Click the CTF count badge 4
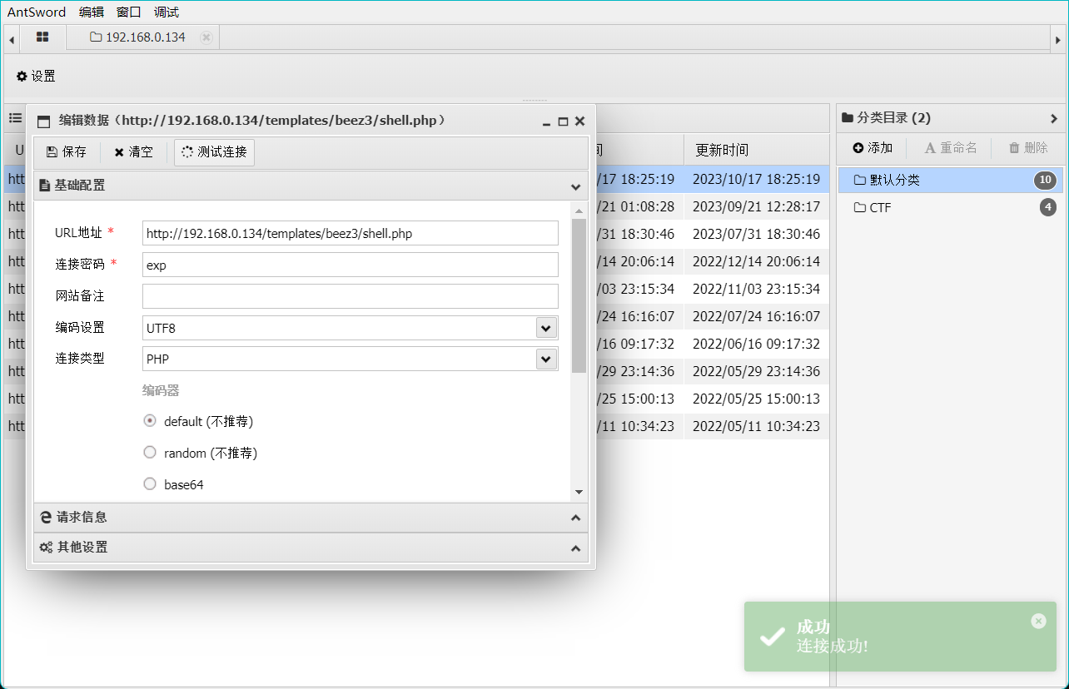 click(x=1048, y=207)
